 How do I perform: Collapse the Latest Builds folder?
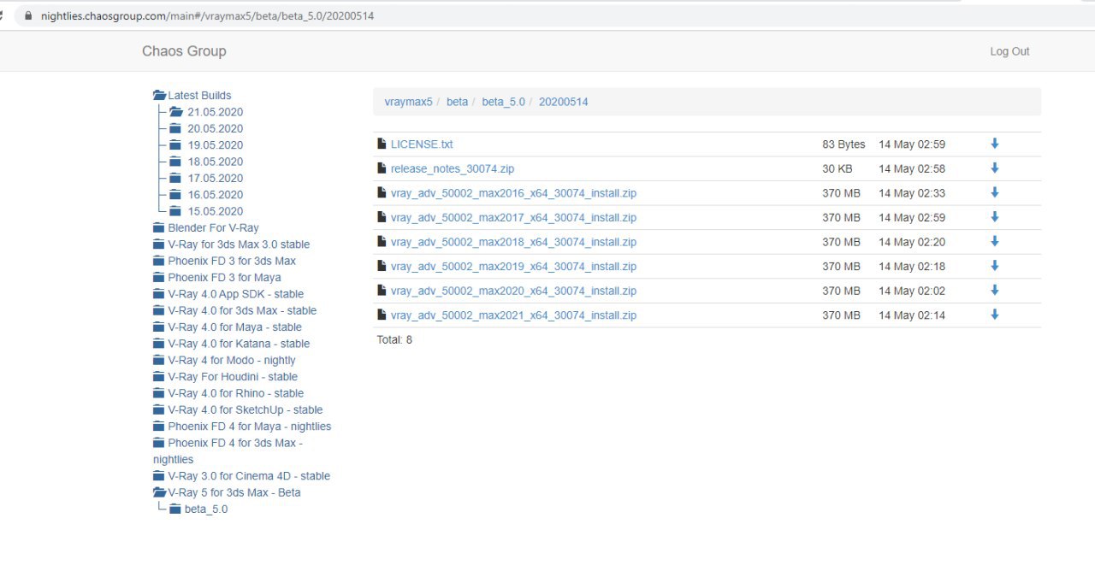click(159, 96)
